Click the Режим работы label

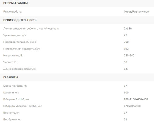point(13,12)
